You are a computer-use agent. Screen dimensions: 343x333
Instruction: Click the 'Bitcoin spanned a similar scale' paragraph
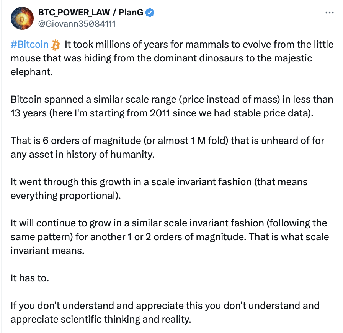pos(172,106)
